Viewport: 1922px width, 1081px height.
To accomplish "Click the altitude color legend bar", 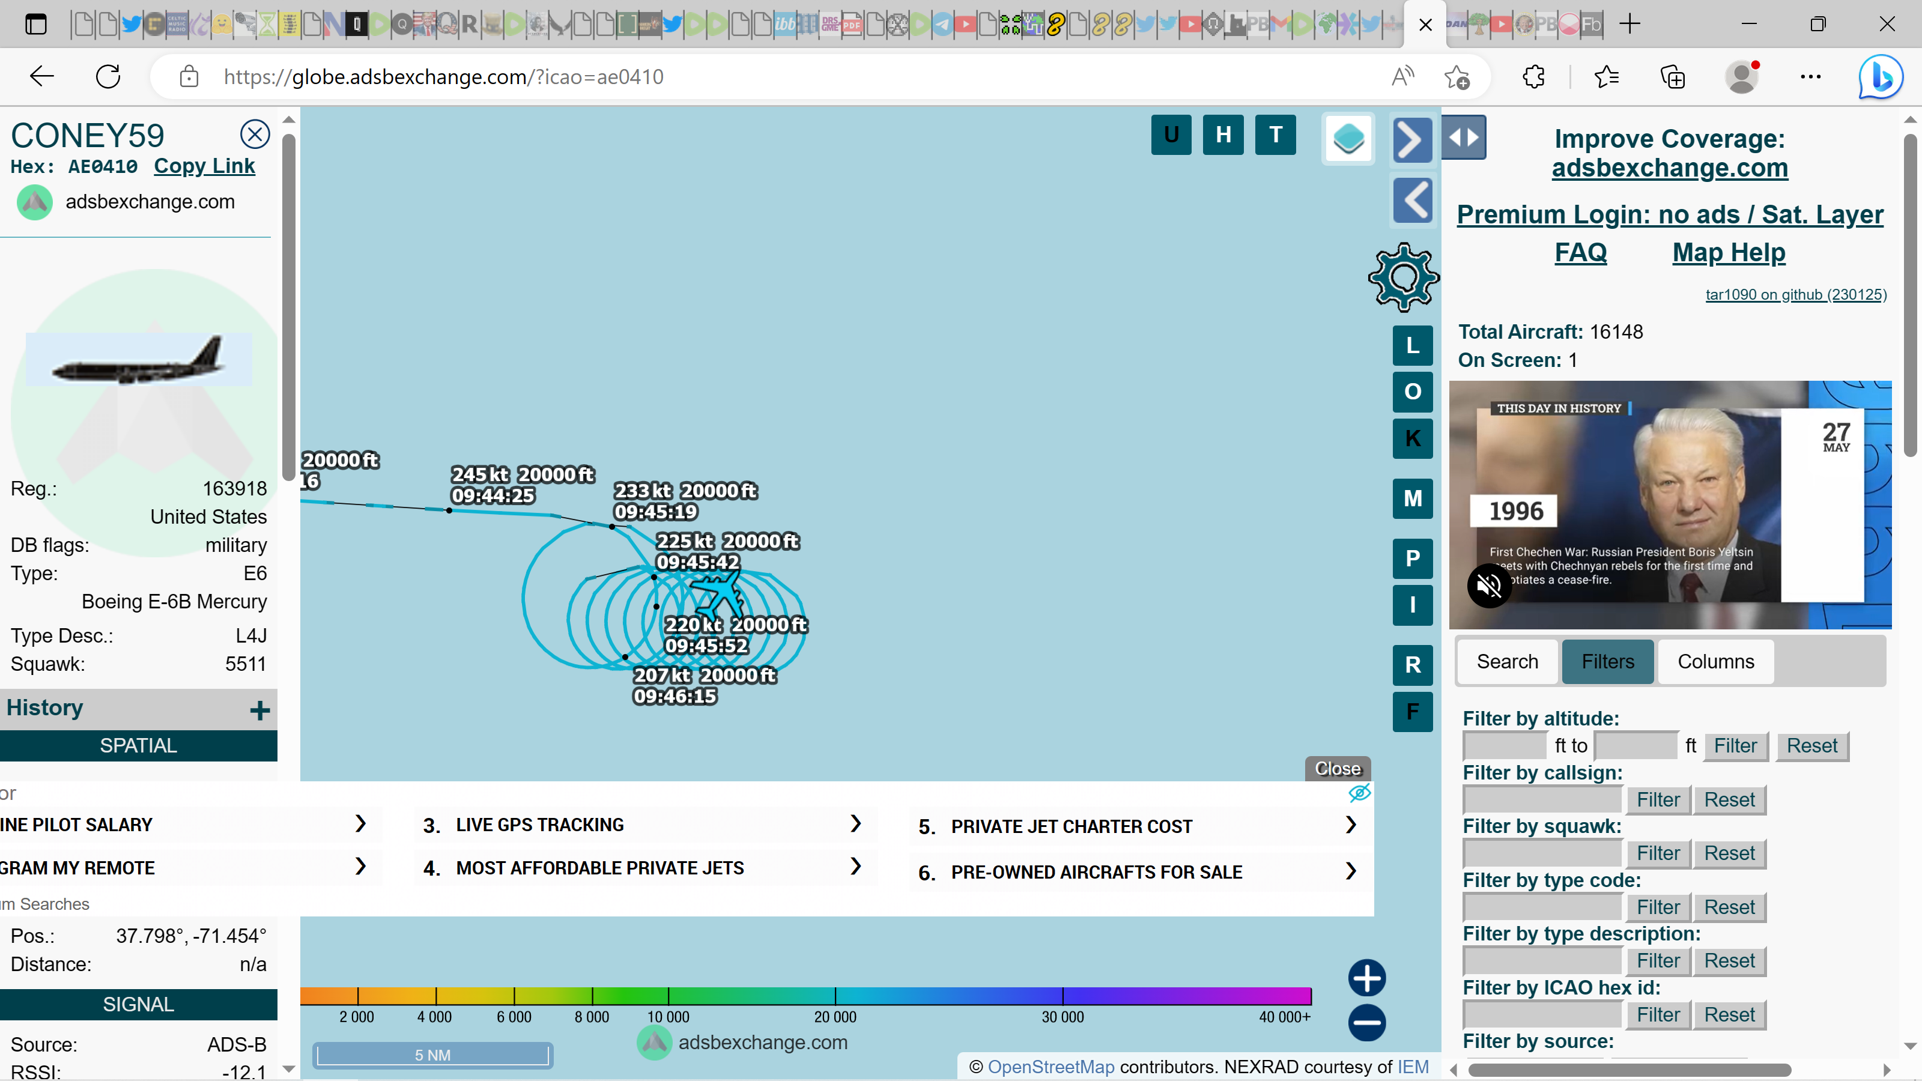I will pos(806,995).
